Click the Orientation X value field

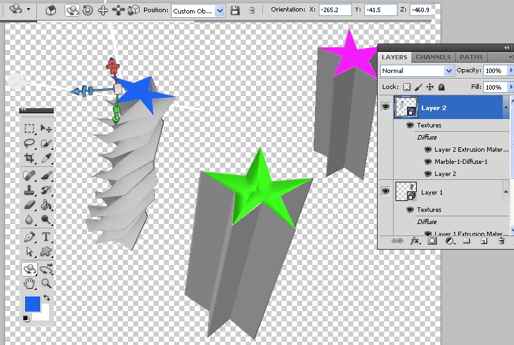[335, 11]
